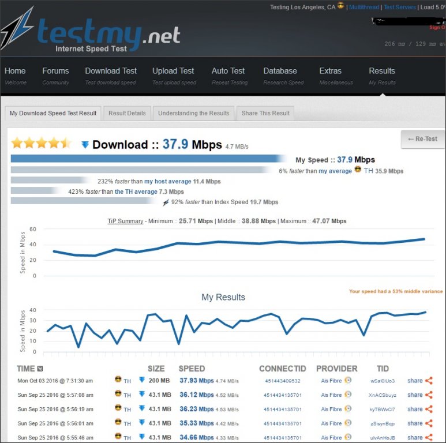446x443 pixels.
Task: Click the download arrow icon in first result row
Action: tap(141, 380)
